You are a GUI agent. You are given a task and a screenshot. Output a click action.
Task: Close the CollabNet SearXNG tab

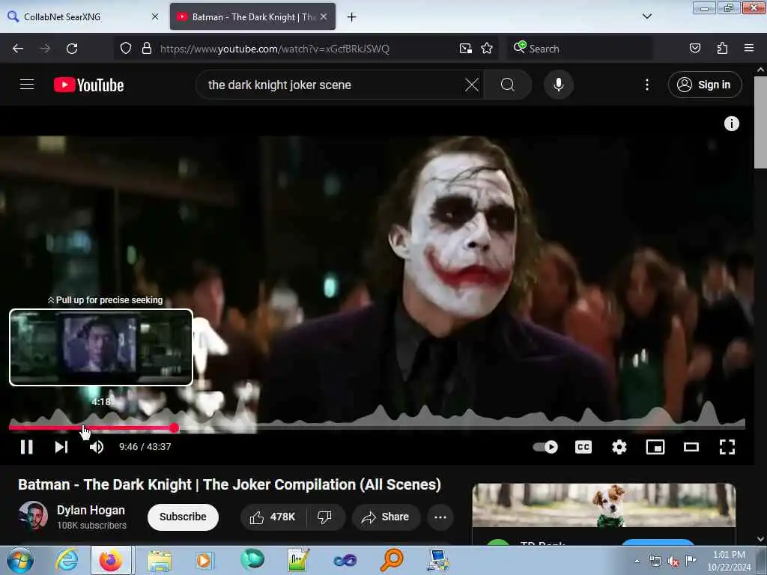(x=155, y=16)
